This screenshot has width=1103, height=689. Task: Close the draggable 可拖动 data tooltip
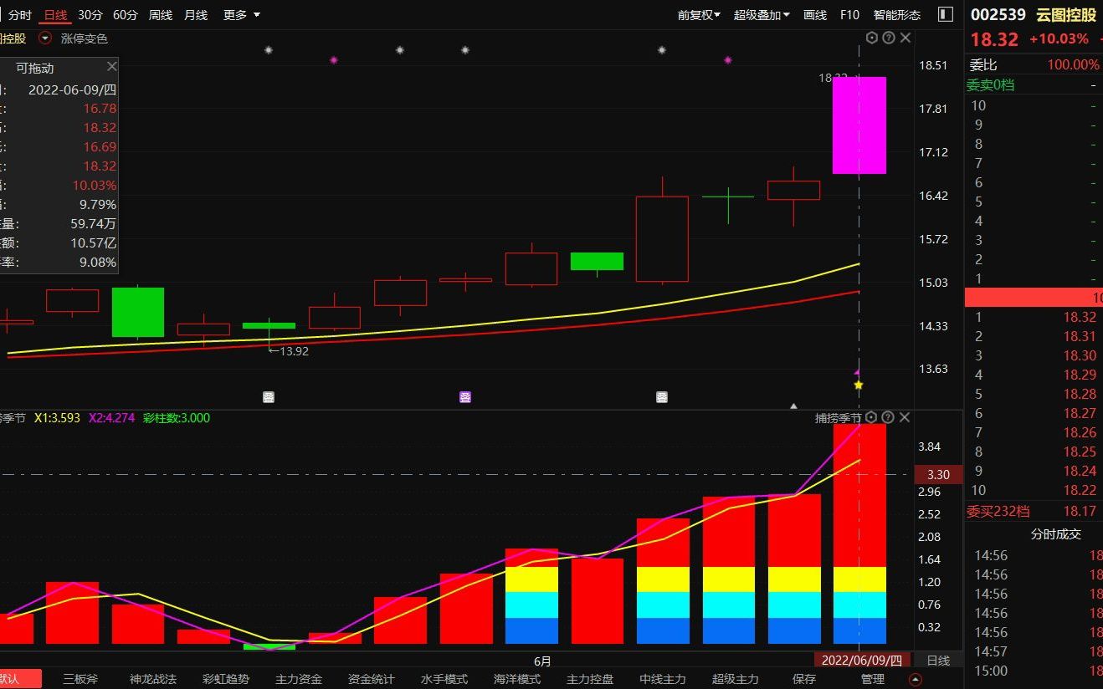point(112,67)
